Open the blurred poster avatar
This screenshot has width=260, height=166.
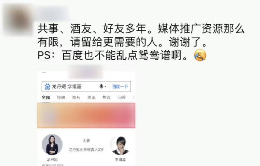coord(19,20)
